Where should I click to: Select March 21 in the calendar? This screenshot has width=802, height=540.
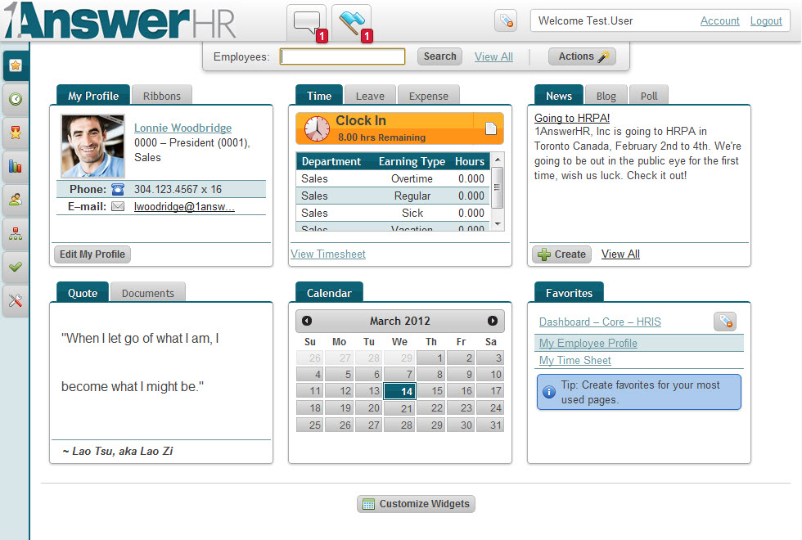click(400, 408)
